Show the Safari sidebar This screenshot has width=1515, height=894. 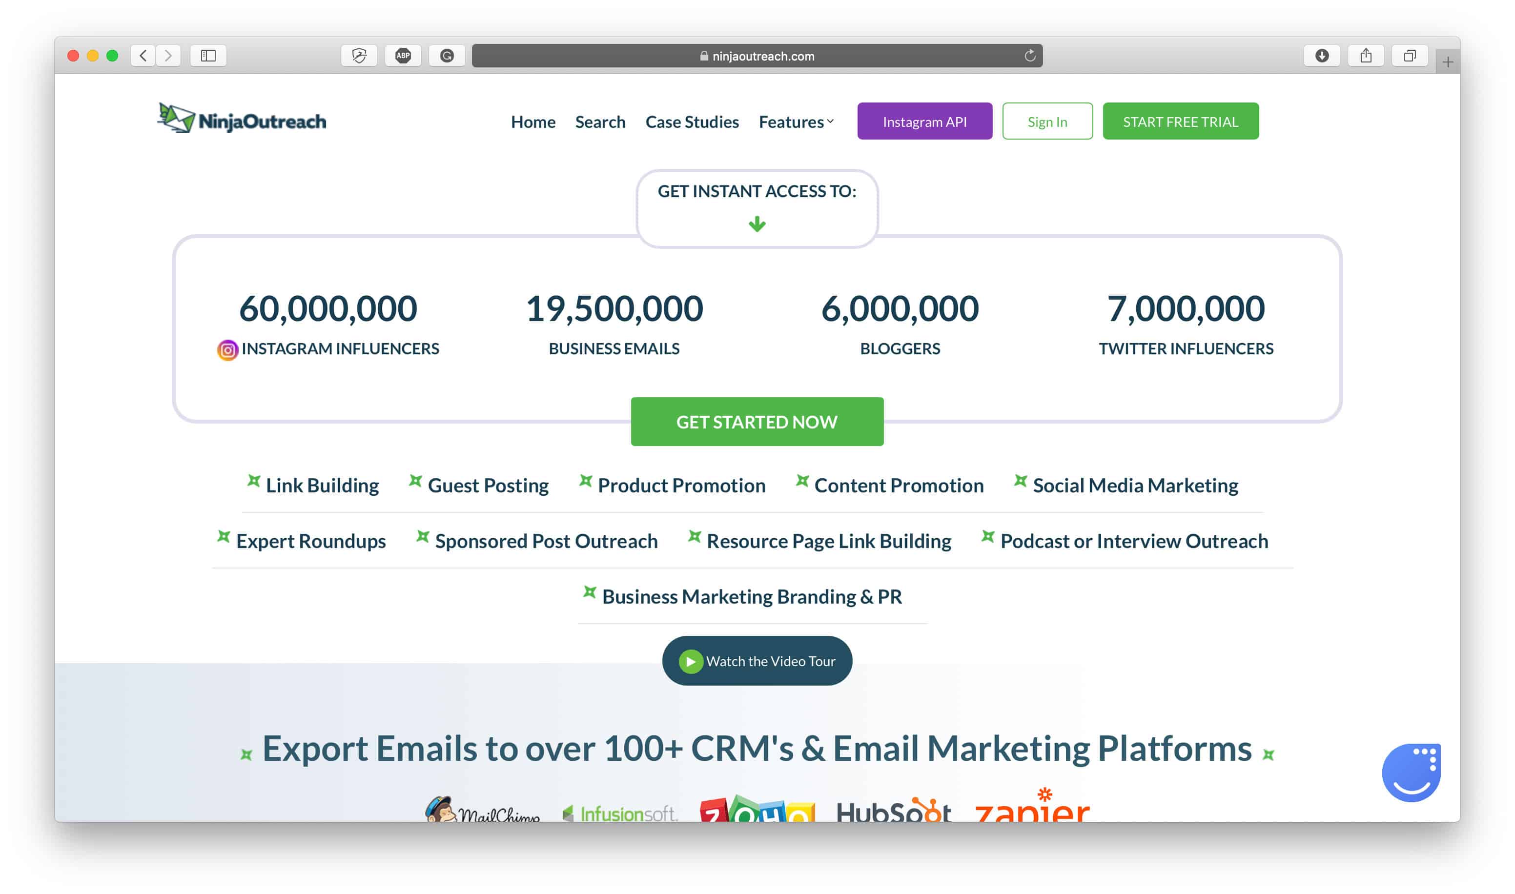[x=208, y=56]
